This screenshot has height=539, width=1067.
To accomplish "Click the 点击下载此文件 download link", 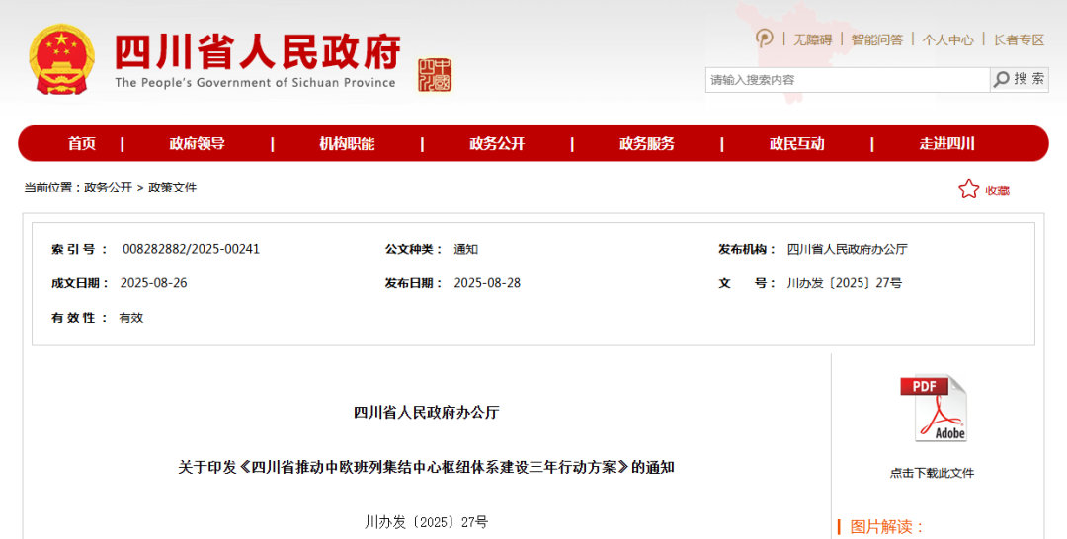I will (932, 473).
